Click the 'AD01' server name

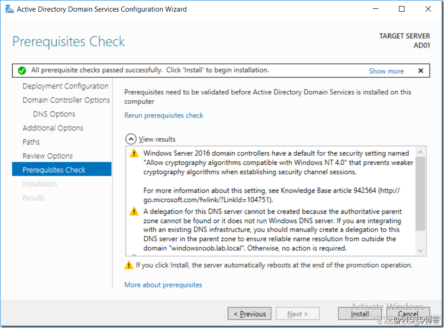coord(422,45)
